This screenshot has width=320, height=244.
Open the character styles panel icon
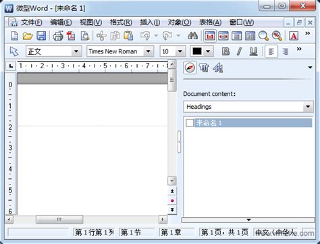(x=218, y=68)
